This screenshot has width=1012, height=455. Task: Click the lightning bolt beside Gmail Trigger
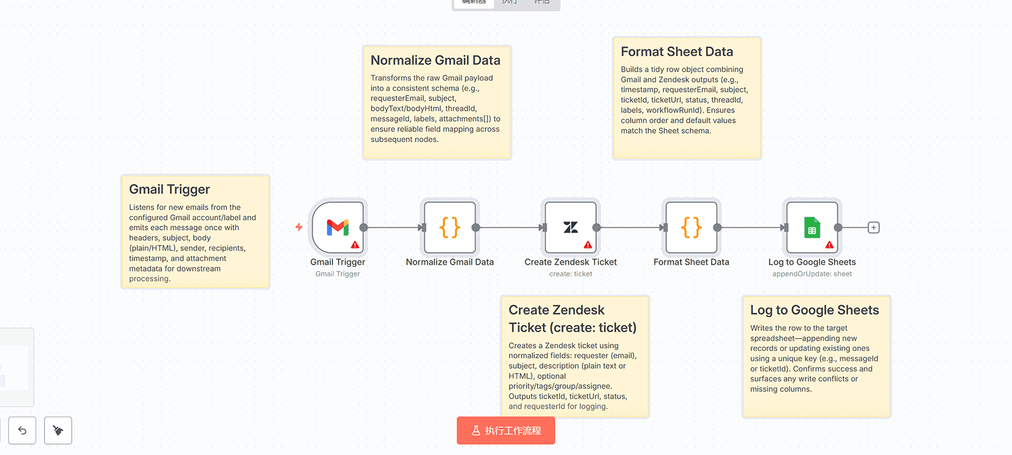299,227
